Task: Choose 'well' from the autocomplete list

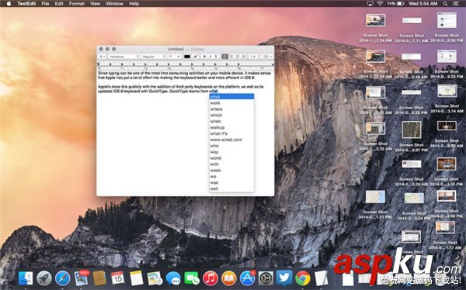Action: coord(231,188)
